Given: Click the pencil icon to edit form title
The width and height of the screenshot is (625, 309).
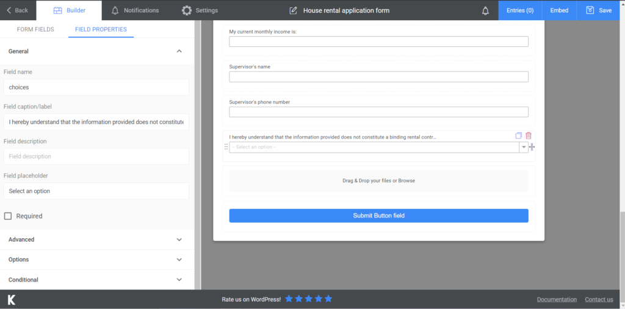Looking at the screenshot, I should (293, 10).
